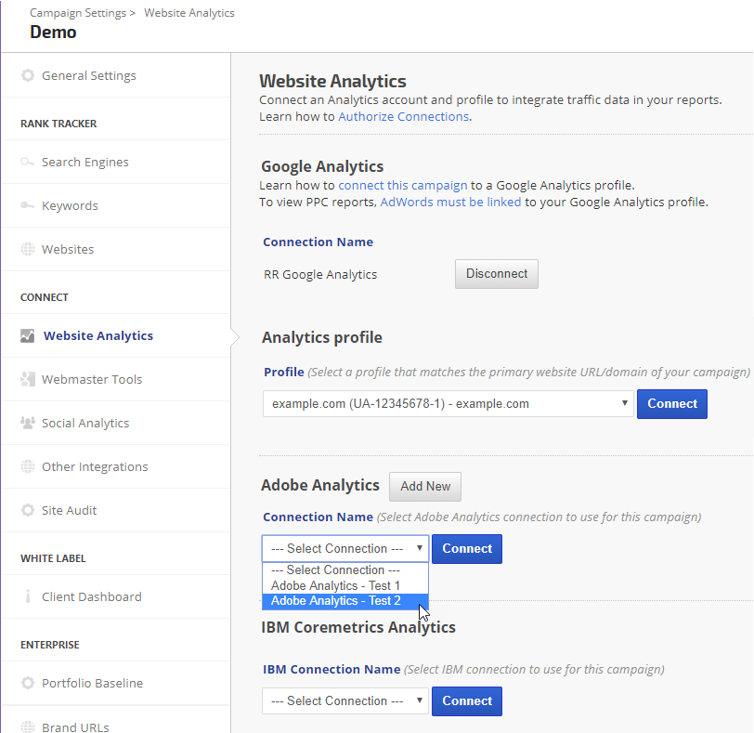This screenshot has height=733, width=754.
Task: Click Connect beside the IBM connection dropdown
Action: click(x=467, y=701)
